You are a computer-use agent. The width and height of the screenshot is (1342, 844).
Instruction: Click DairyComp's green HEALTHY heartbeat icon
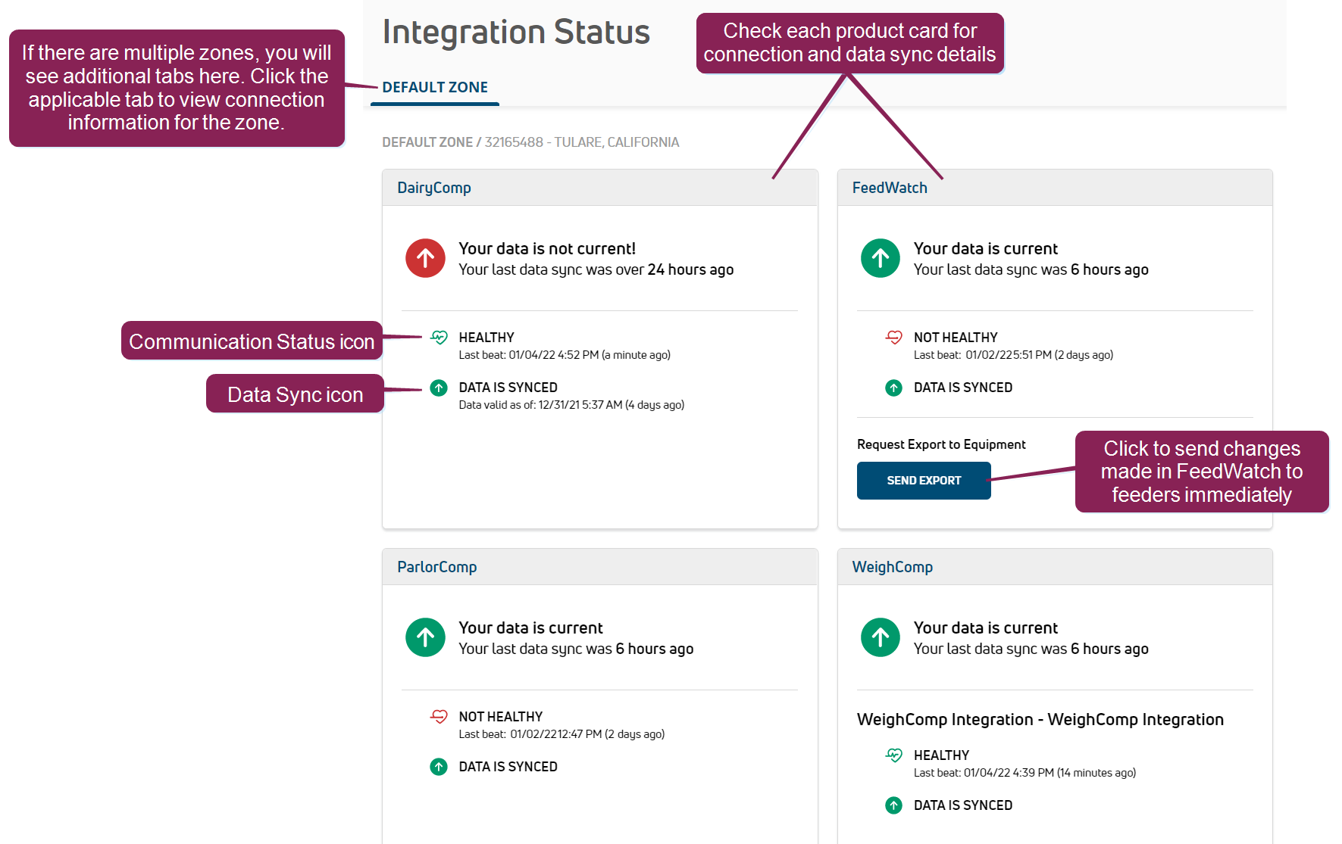coord(439,337)
